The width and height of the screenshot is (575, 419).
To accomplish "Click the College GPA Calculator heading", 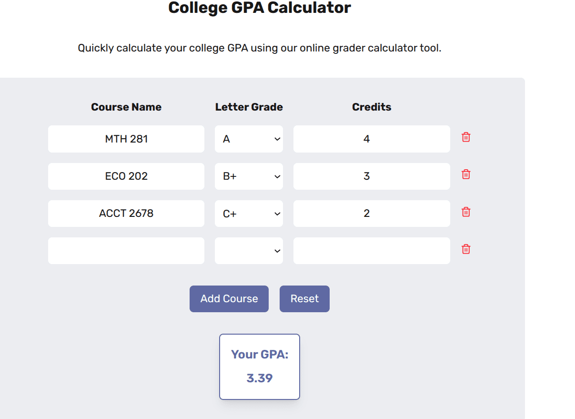I will (x=259, y=8).
